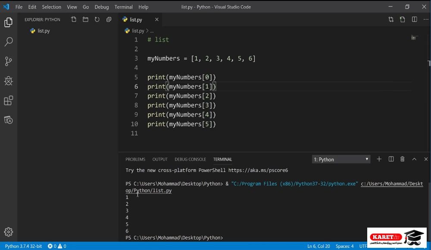Create a New Folder in Explorer
The height and width of the screenshot is (250, 431).
[85, 19]
